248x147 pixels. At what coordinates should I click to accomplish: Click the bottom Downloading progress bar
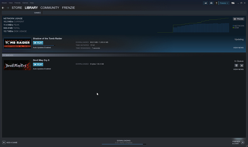[x=124, y=144]
